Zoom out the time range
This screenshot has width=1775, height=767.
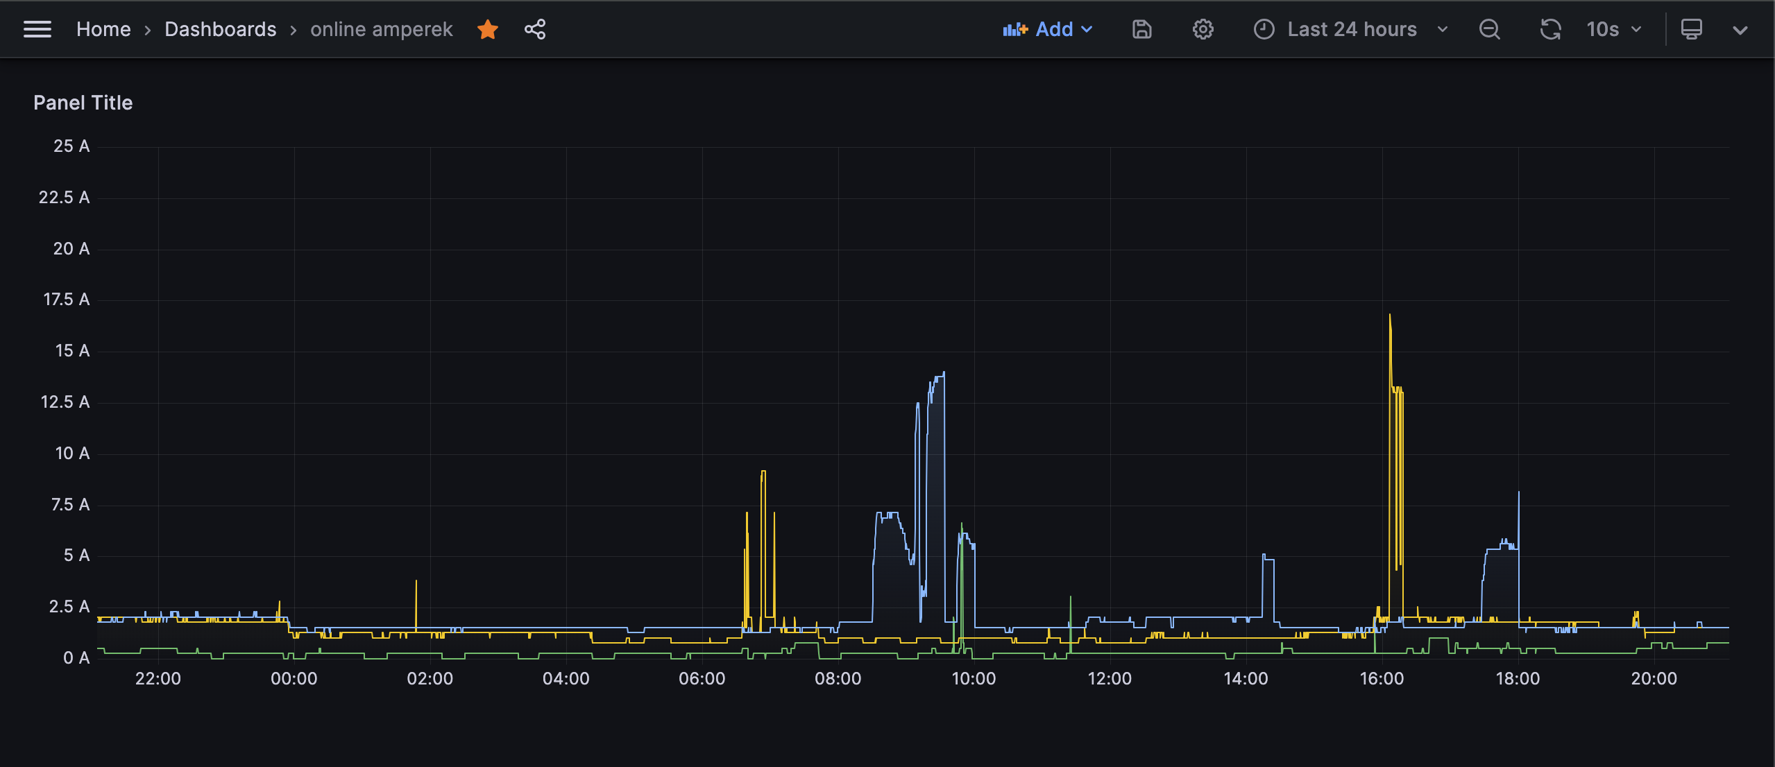point(1489,29)
